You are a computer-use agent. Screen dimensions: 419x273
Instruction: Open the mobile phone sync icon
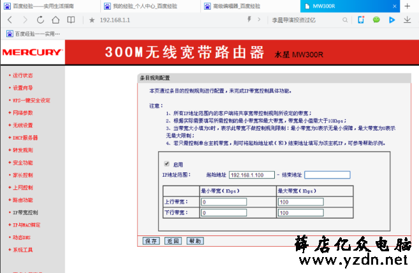tap(361, 20)
